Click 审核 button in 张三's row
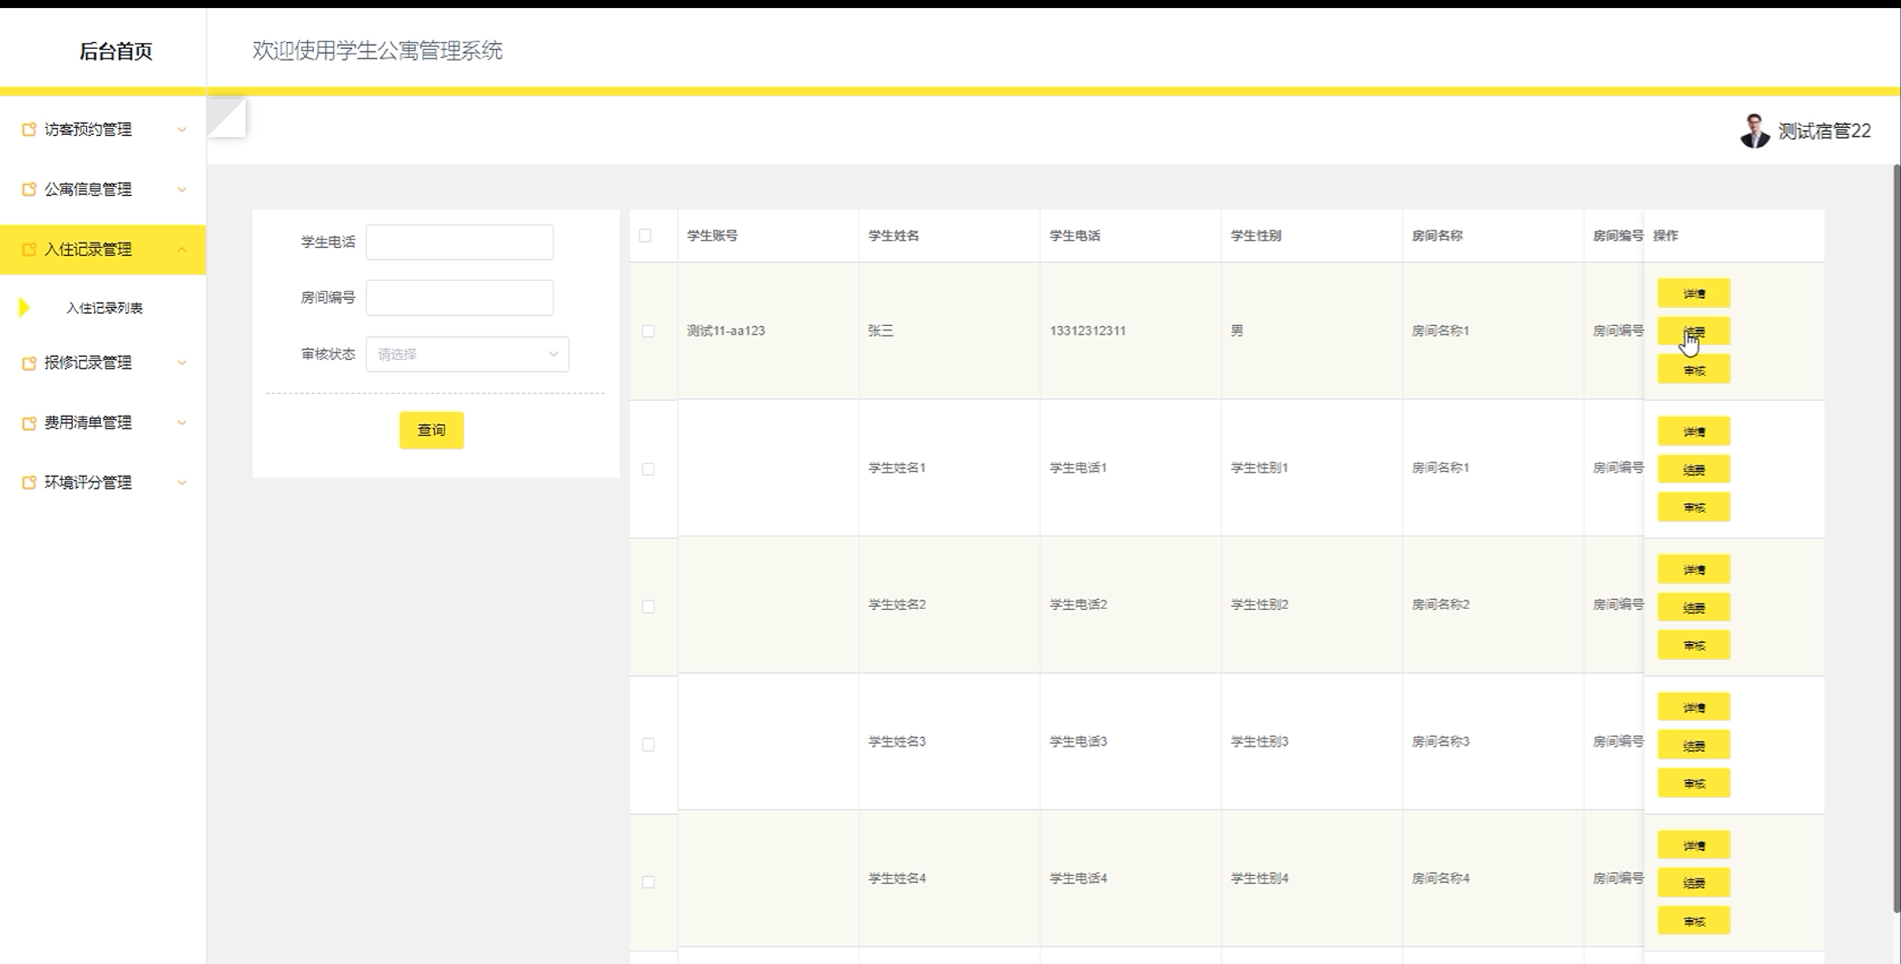 tap(1694, 370)
